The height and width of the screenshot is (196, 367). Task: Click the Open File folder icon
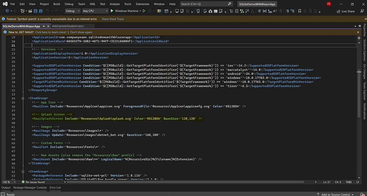click(x=30, y=11)
